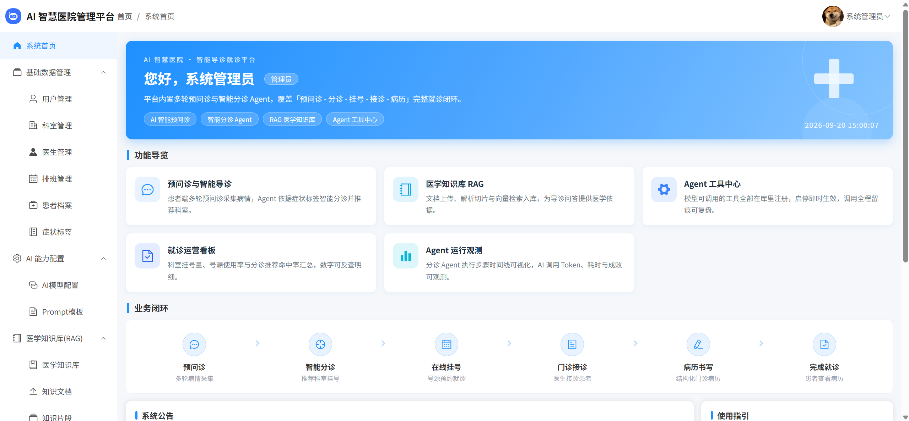Image resolution: width=909 pixels, height=421 pixels.
Task: Click the Agent 运行观测 bar chart icon
Action: pyautogui.click(x=406, y=256)
